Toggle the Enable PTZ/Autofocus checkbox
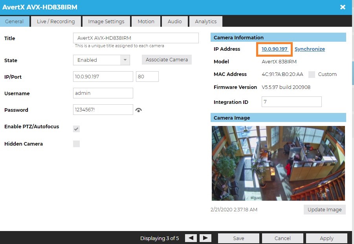The height and width of the screenshot is (244, 354). [x=76, y=129]
